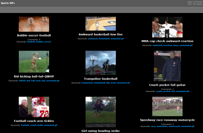Select the 'bubble' keyword under Bubble-soccer-football
This screenshot has height=133, width=203.
(x=39, y=42)
